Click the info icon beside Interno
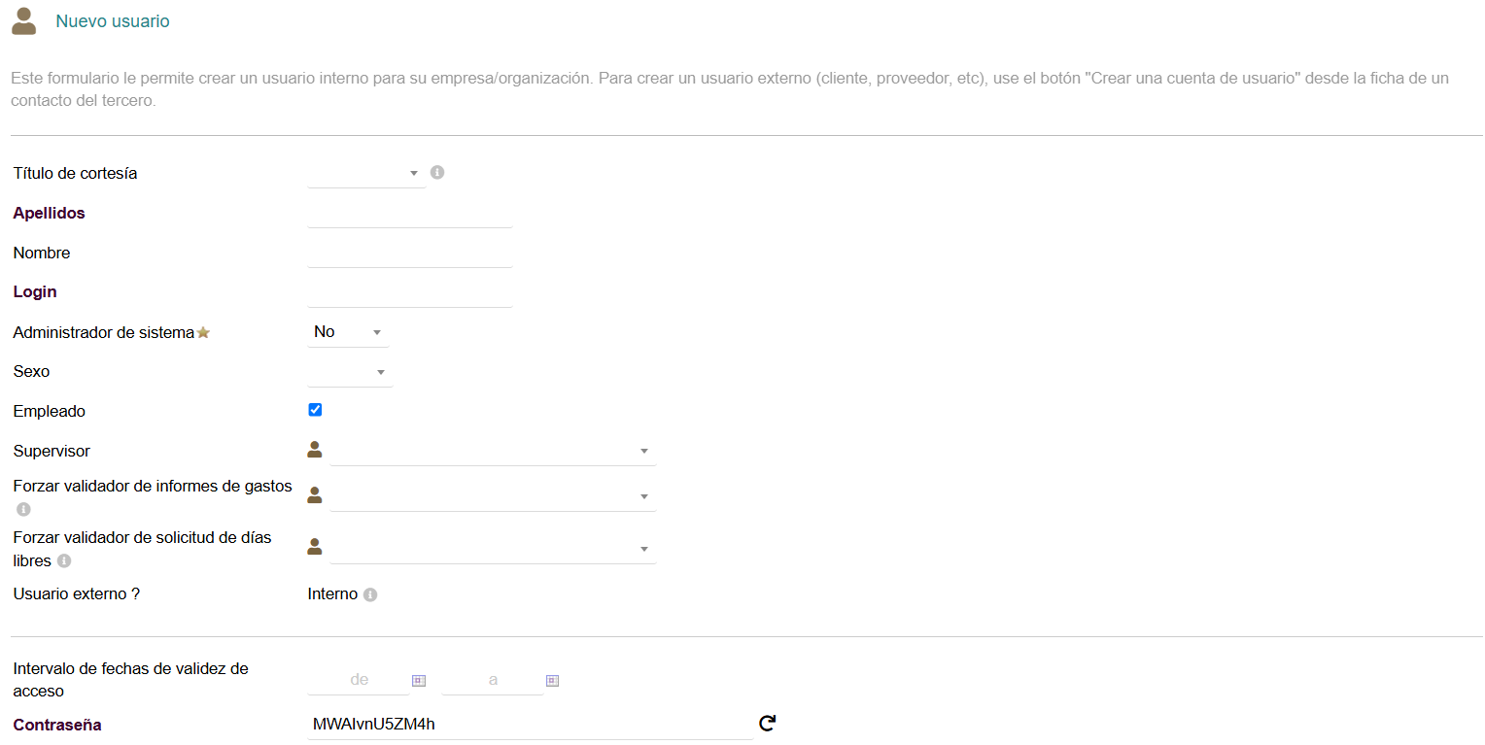The image size is (1485, 745). tap(370, 594)
